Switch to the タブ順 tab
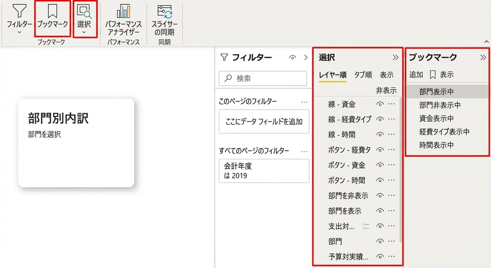Viewport: 491px width, 268px height. click(x=363, y=75)
